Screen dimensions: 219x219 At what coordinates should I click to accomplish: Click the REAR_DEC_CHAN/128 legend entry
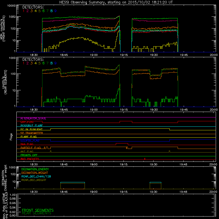pyautogui.click(x=36, y=177)
